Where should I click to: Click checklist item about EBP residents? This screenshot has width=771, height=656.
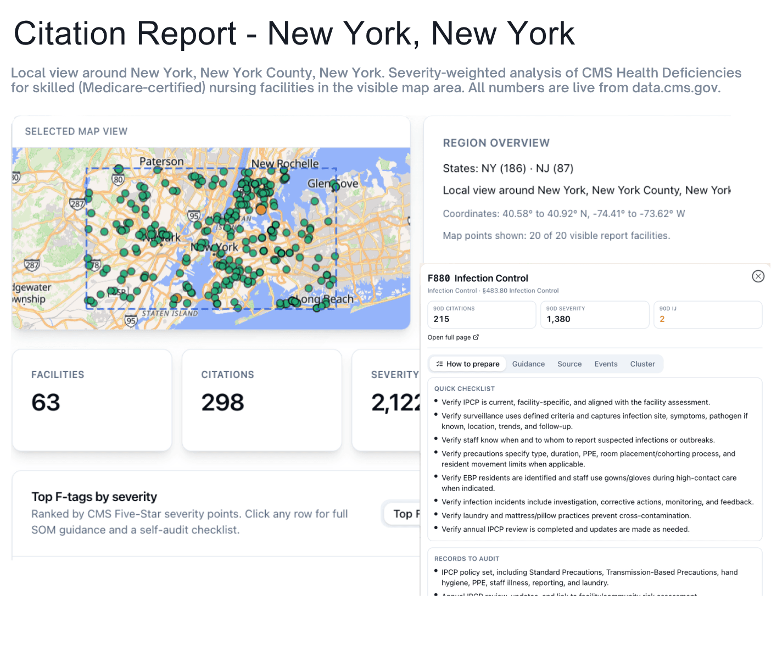589,483
